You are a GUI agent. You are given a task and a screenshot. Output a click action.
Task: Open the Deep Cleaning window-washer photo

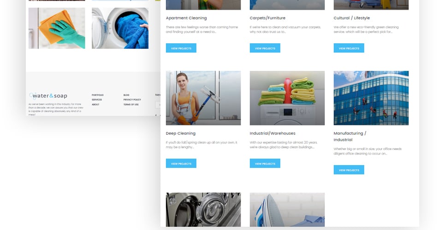203,98
